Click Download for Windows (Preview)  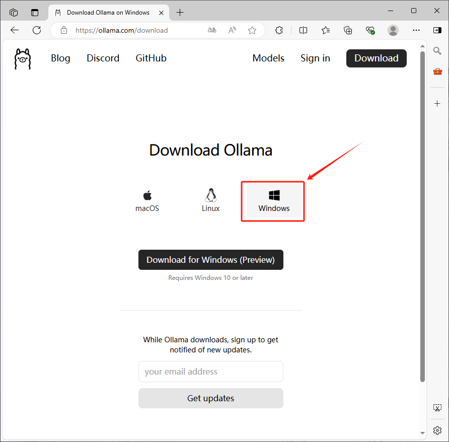pyautogui.click(x=211, y=260)
